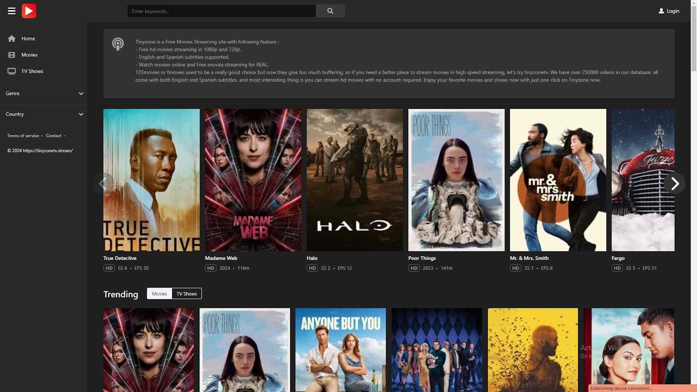The height and width of the screenshot is (392, 697).
Task: Click the red play logo
Action: coord(29,11)
